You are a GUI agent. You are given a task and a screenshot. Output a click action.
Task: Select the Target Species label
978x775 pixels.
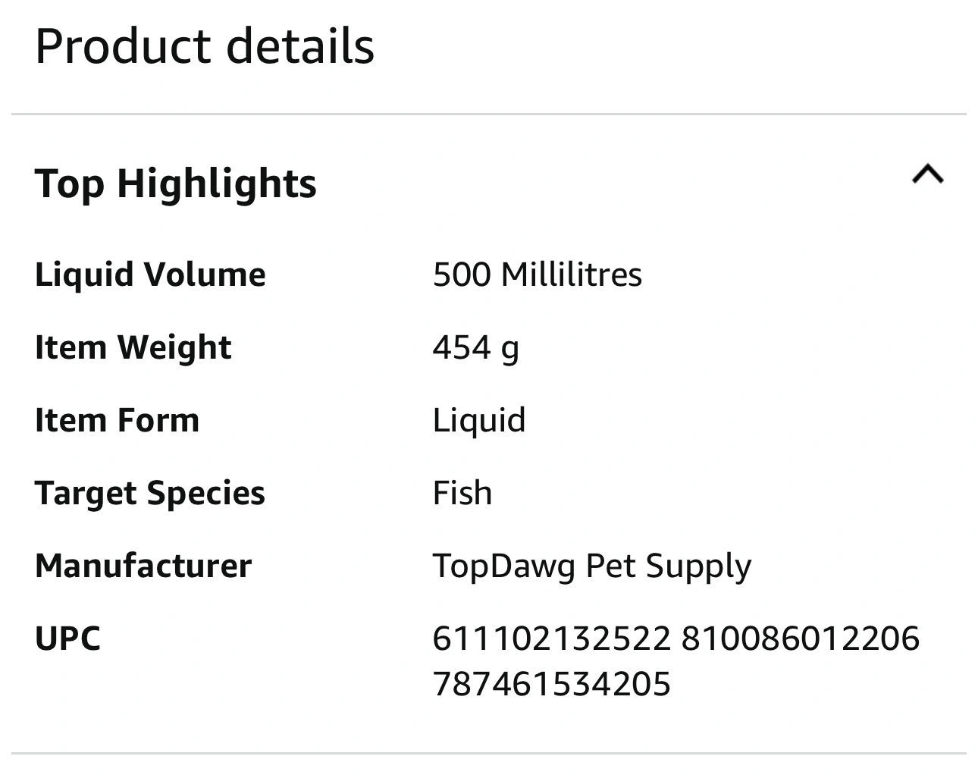coord(149,493)
